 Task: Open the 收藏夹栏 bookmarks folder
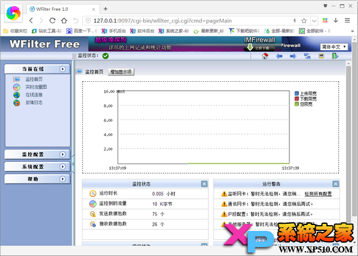tap(16, 31)
